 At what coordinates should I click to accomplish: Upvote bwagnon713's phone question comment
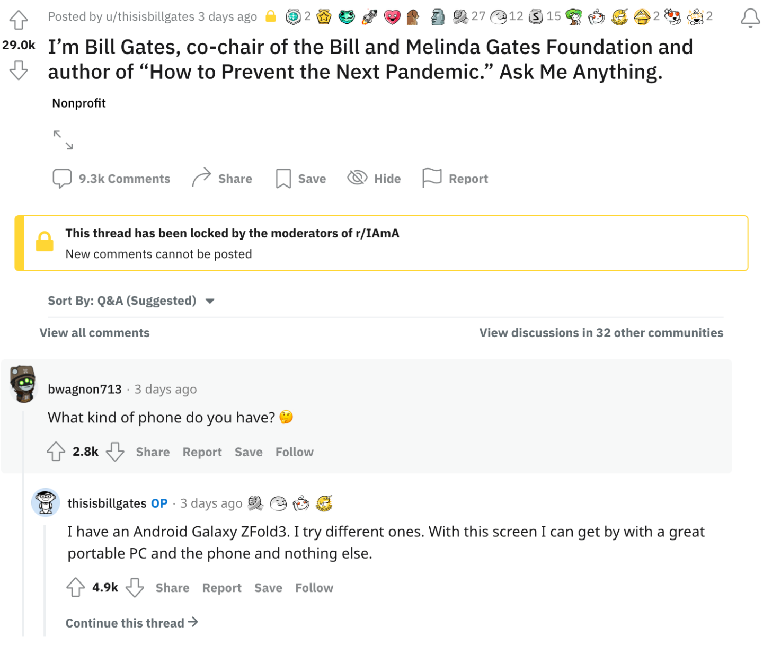pos(56,452)
